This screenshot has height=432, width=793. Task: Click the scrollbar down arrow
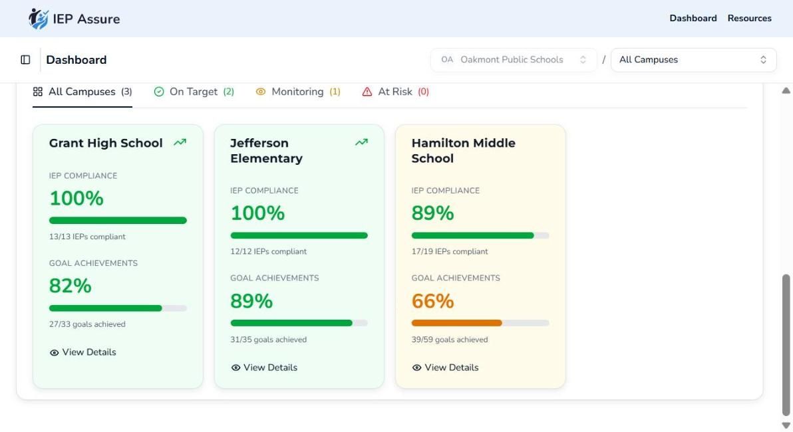786,425
